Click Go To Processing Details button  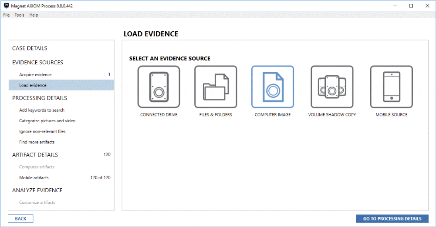click(392, 219)
